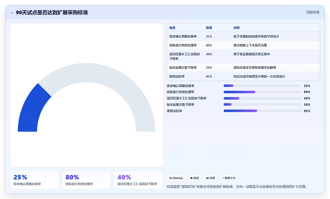
Task: Click the 80% value right of its progress bar
Action: (307, 92)
